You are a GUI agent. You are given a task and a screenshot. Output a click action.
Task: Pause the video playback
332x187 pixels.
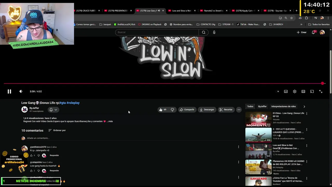pyautogui.click(x=9, y=91)
